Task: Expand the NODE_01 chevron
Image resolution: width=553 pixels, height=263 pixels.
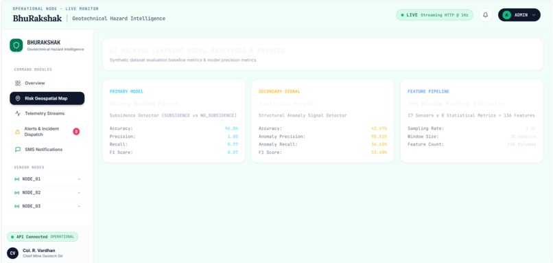Action: coord(79,179)
